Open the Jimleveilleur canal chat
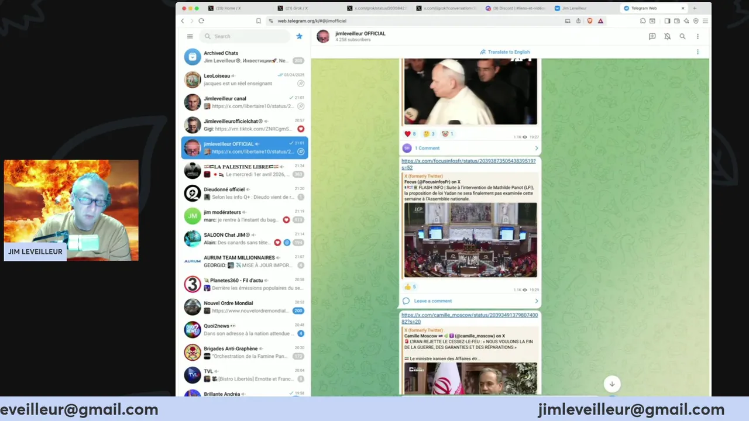Viewport: 749px width, 421px height. [x=245, y=102]
